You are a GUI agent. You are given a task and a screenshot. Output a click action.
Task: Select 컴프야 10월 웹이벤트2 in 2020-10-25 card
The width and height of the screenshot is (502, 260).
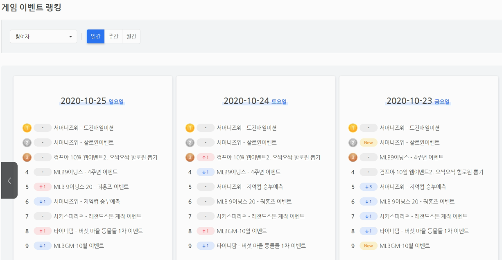(x=106, y=157)
